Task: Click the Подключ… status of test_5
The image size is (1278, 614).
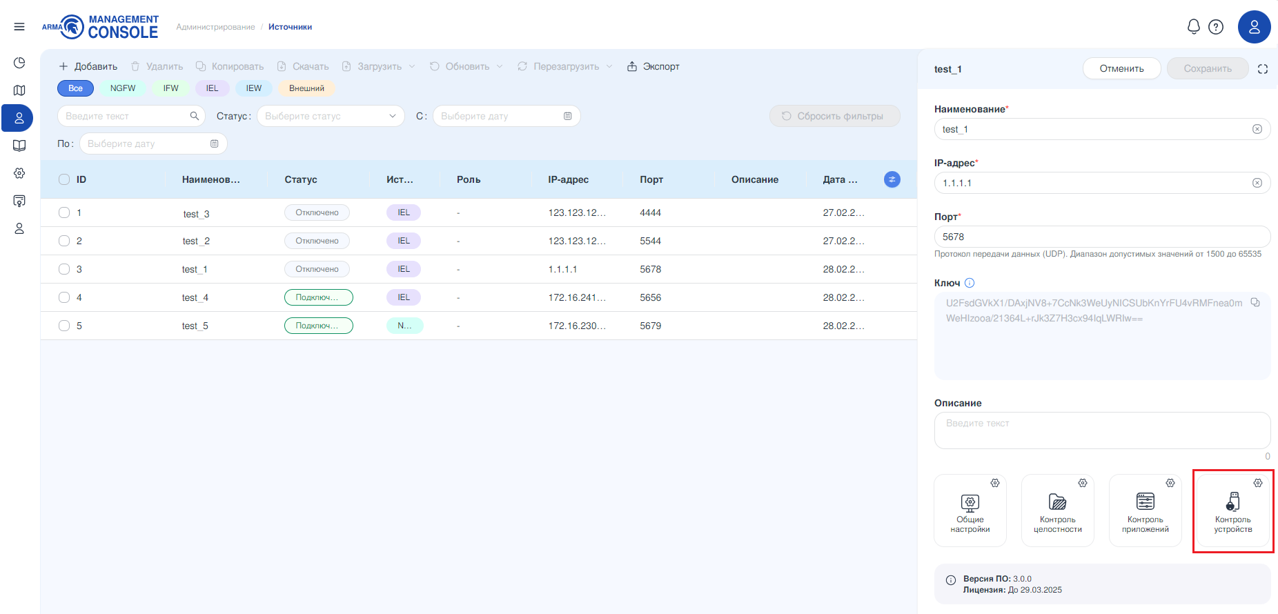Action: click(318, 326)
